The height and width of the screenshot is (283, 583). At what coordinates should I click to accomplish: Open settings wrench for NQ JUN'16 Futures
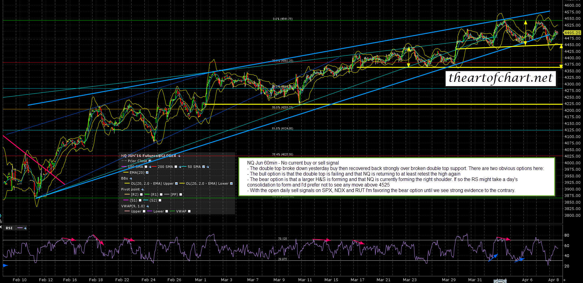(179, 156)
